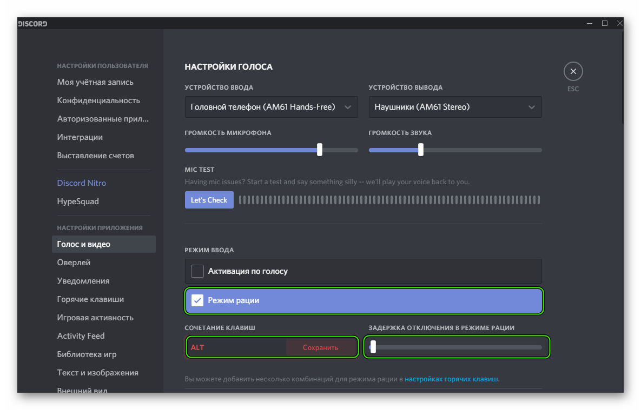
Task: Open Игровая активность settings
Action: [x=95, y=318]
